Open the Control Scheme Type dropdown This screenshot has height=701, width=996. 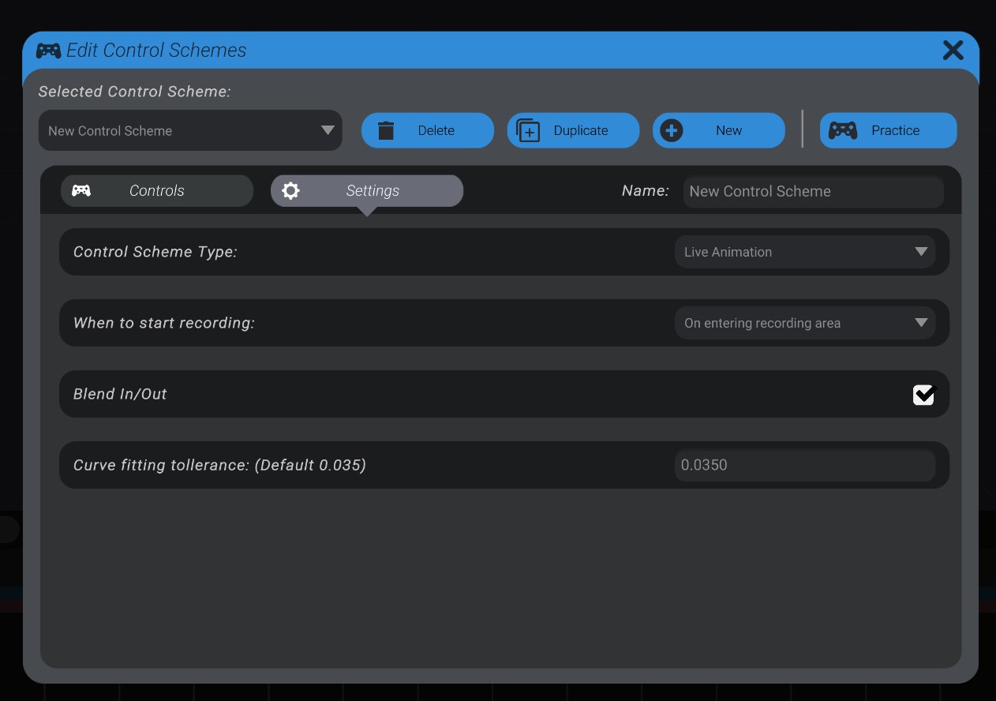[x=804, y=251]
